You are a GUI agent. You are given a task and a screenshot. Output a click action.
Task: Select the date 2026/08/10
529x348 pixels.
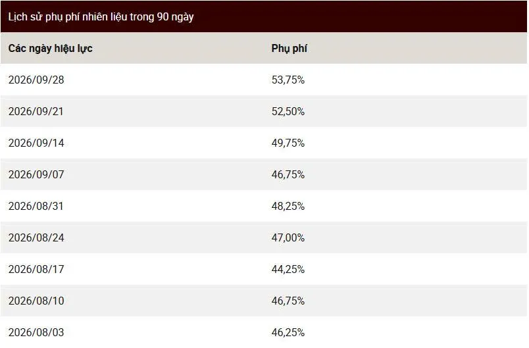(36, 301)
